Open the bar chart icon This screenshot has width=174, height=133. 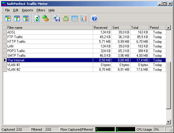click(84, 18)
